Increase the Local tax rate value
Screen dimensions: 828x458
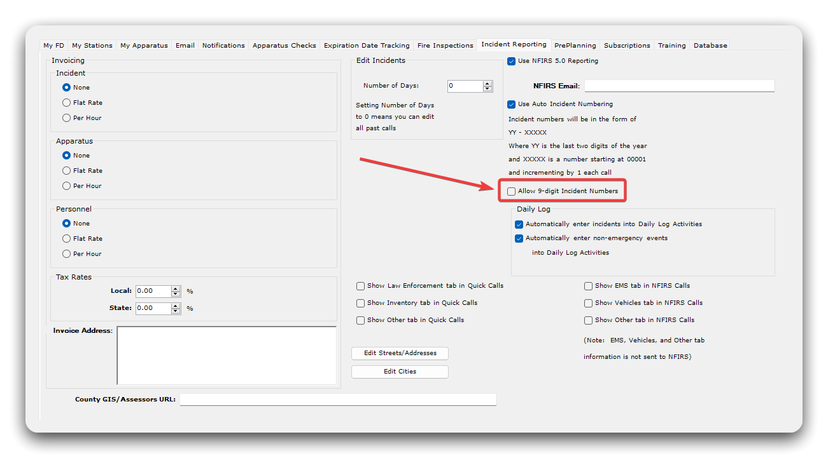point(176,288)
